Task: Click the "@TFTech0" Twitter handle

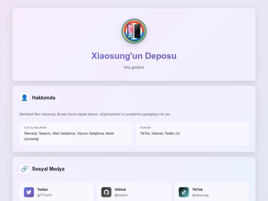Action: (45, 195)
